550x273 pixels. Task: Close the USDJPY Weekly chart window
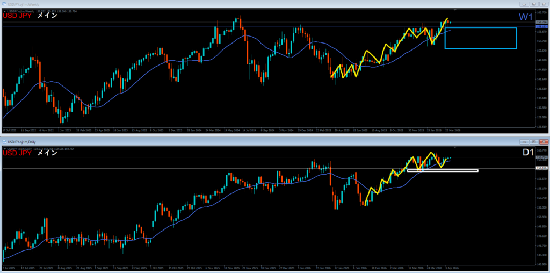[x=544, y=5]
